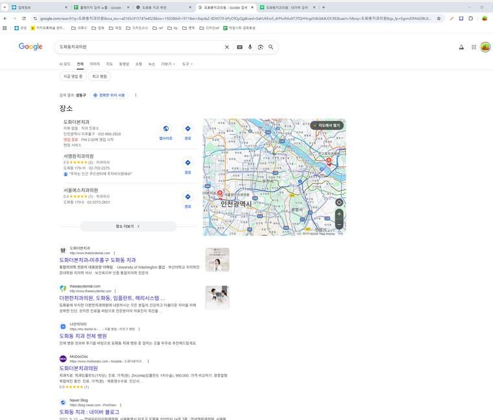The height and width of the screenshot is (420, 493).
Task: Open options menu for theeasydental.com result
Action: pyautogui.click(x=115, y=291)
